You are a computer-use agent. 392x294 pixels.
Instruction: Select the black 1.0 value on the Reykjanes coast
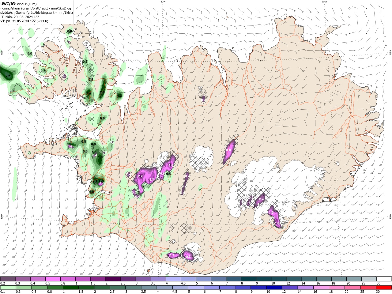pos(92,192)
